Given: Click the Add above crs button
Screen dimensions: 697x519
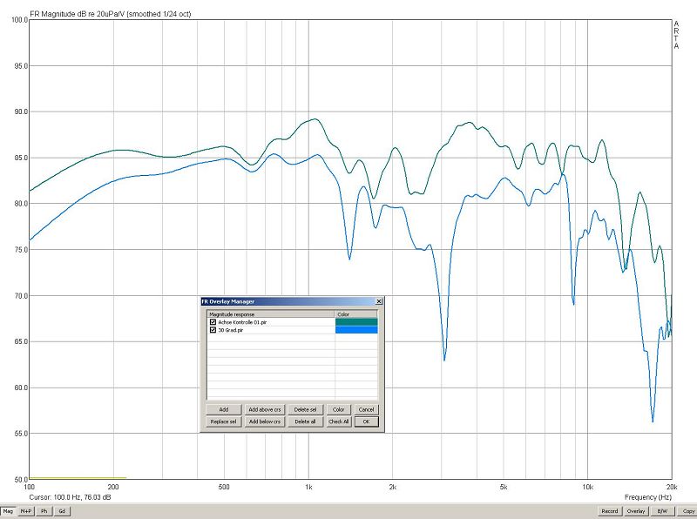Looking at the screenshot, I should (x=264, y=409).
